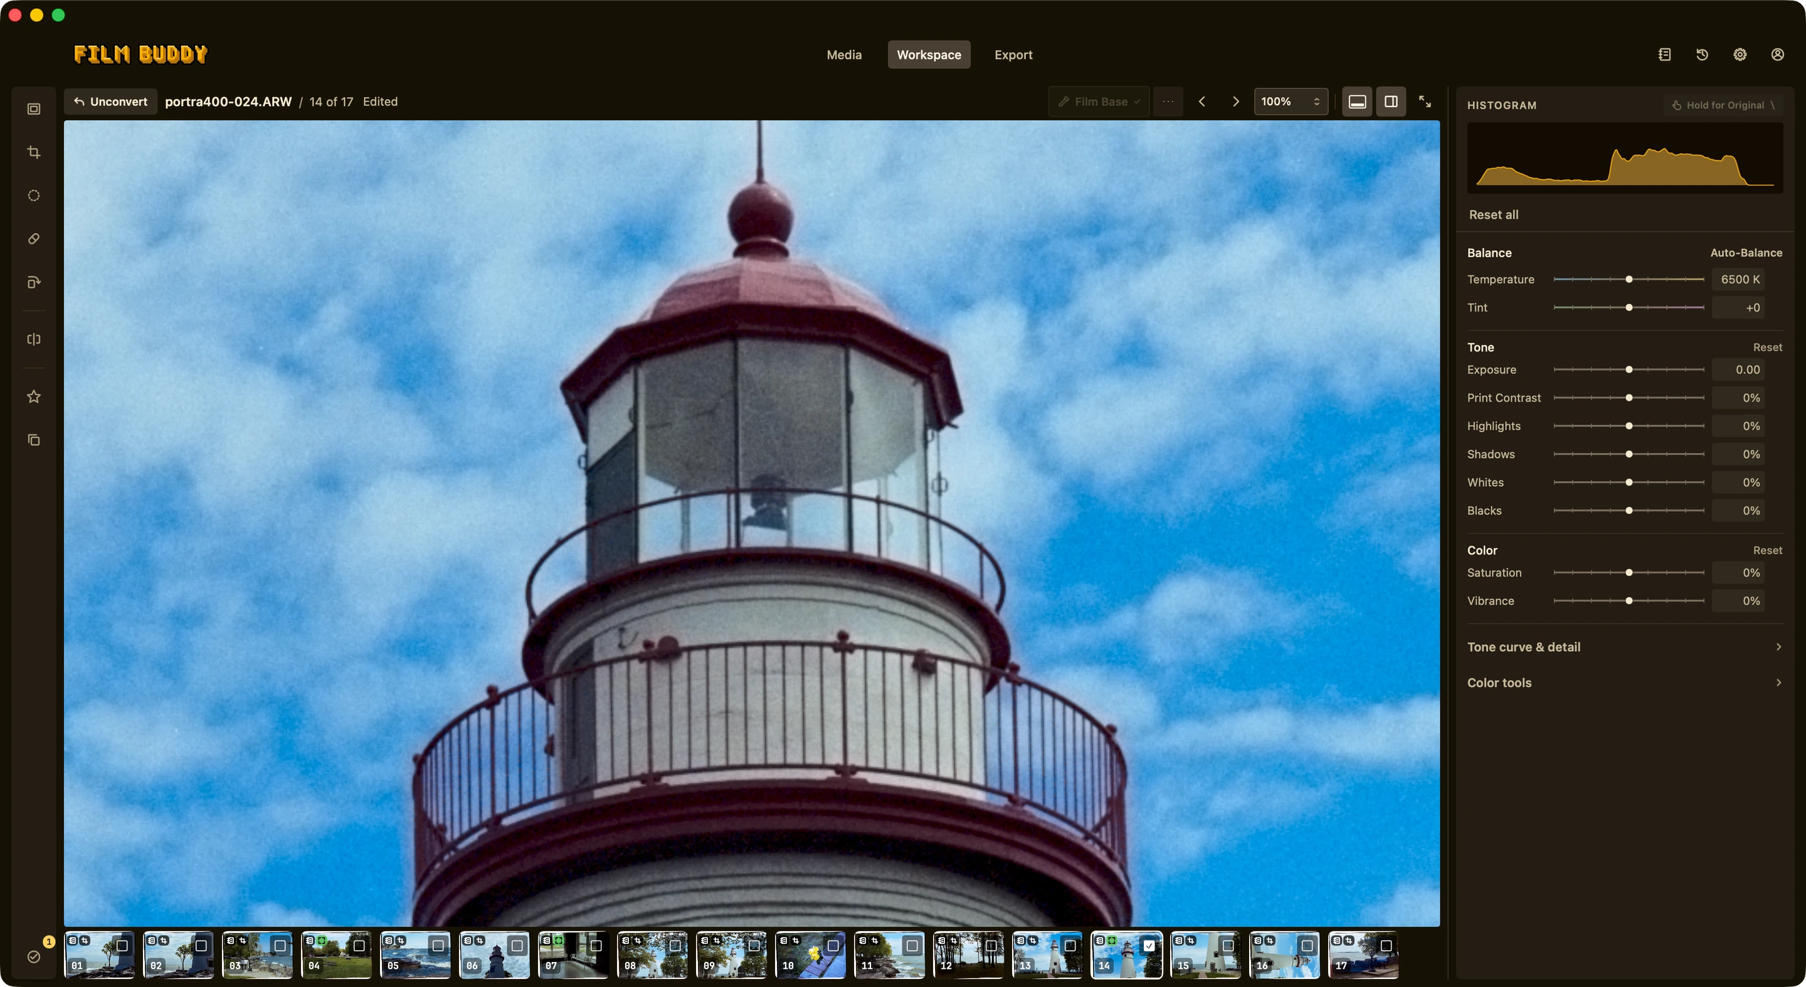Image resolution: width=1806 pixels, height=987 pixels.
Task: Open the compare split view icon
Action: [x=34, y=339]
